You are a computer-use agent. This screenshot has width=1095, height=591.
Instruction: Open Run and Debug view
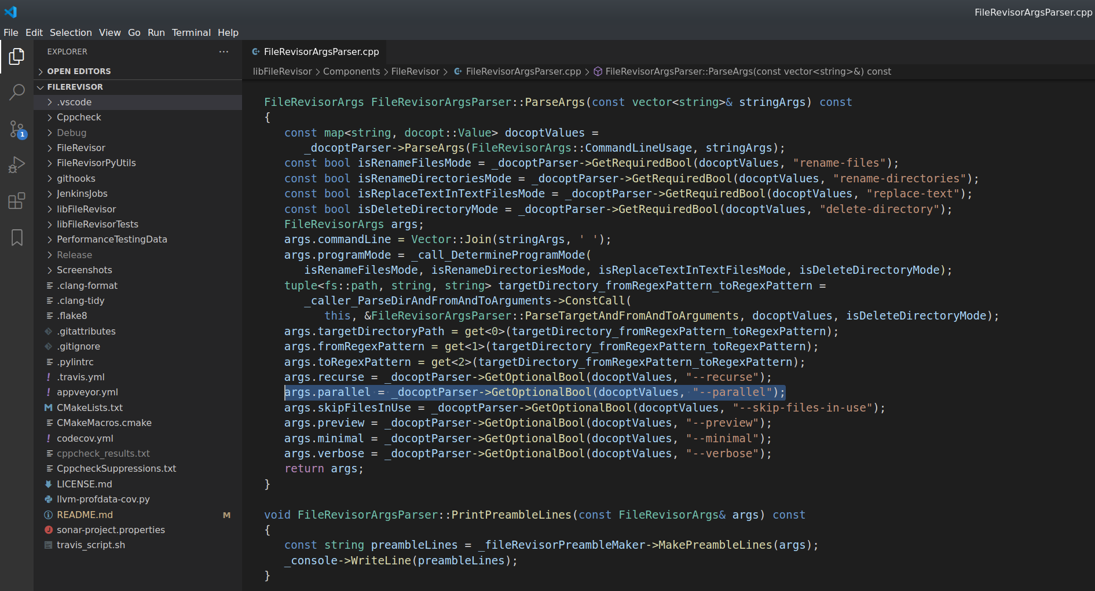click(17, 165)
